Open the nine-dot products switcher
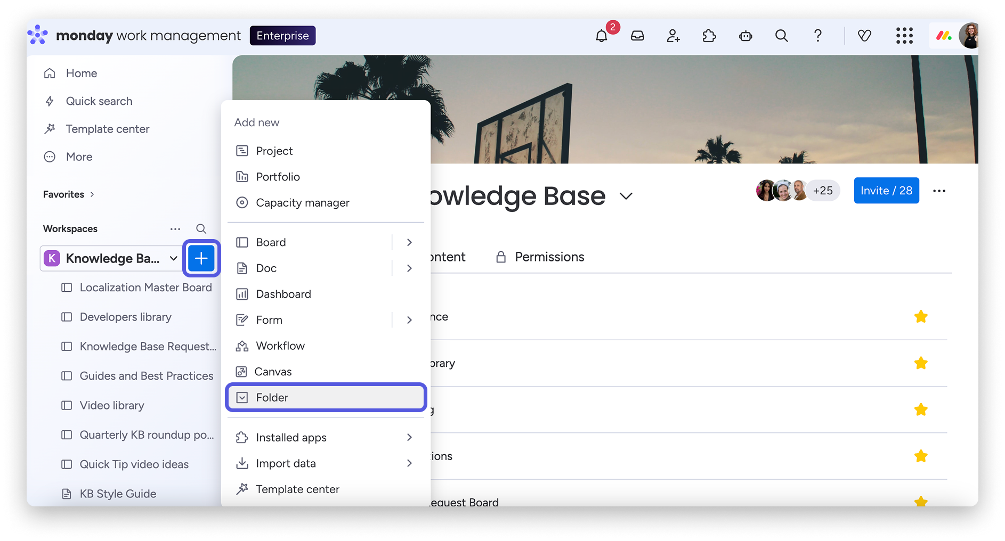The width and height of the screenshot is (1005, 541). 904,36
